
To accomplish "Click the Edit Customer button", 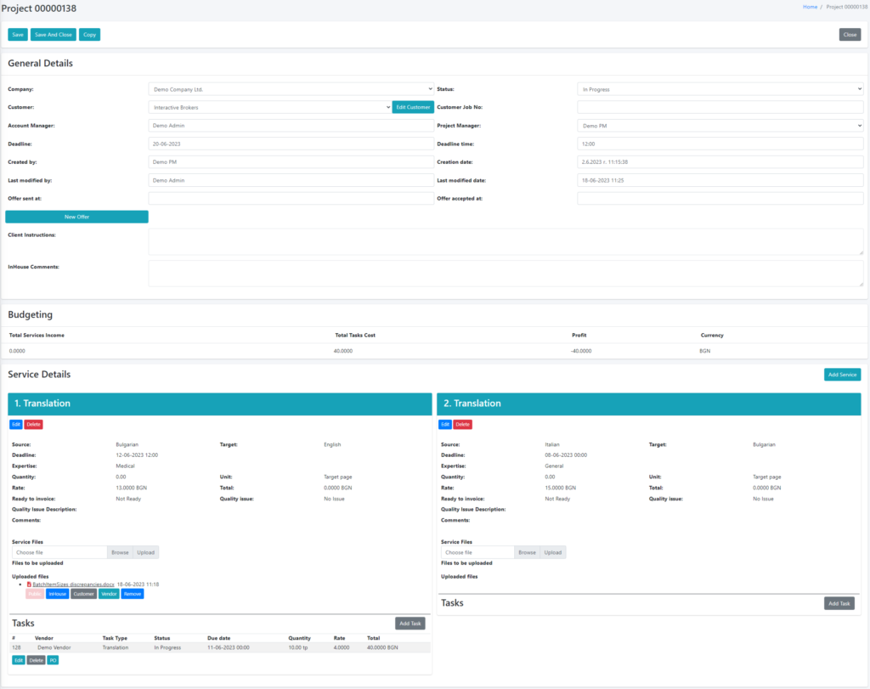I will 413,107.
